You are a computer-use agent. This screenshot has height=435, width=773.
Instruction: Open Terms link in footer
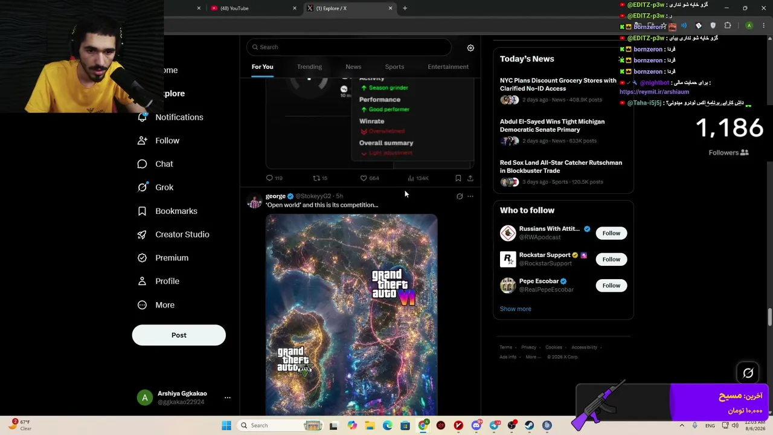tap(505, 347)
